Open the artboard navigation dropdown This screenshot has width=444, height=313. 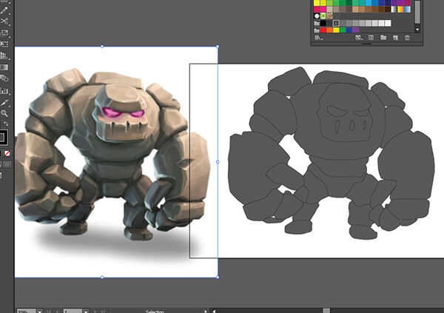tap(86, 311)
